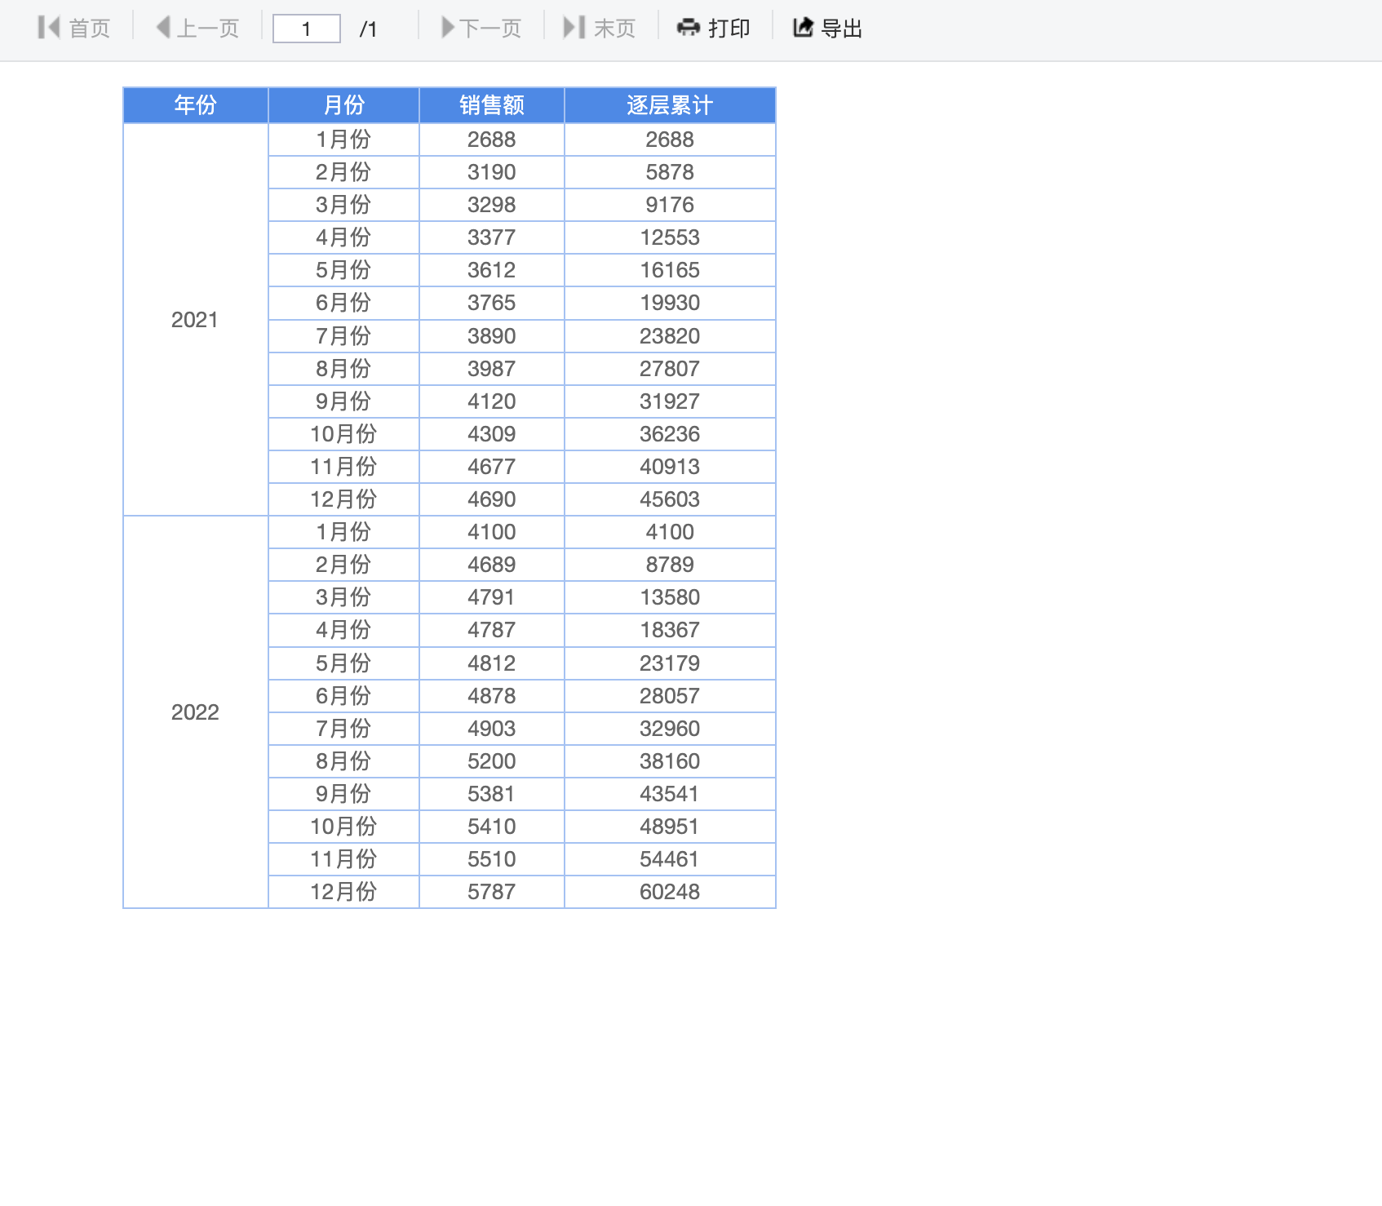Image resolution: width=1382 pixels, height=1206 pixels.
Task: Click the first page skip-back icon
Action: [x=49, y=28]
